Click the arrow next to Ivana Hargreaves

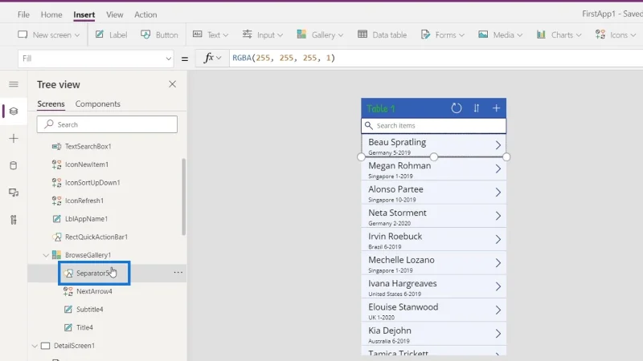click(498, 286)
